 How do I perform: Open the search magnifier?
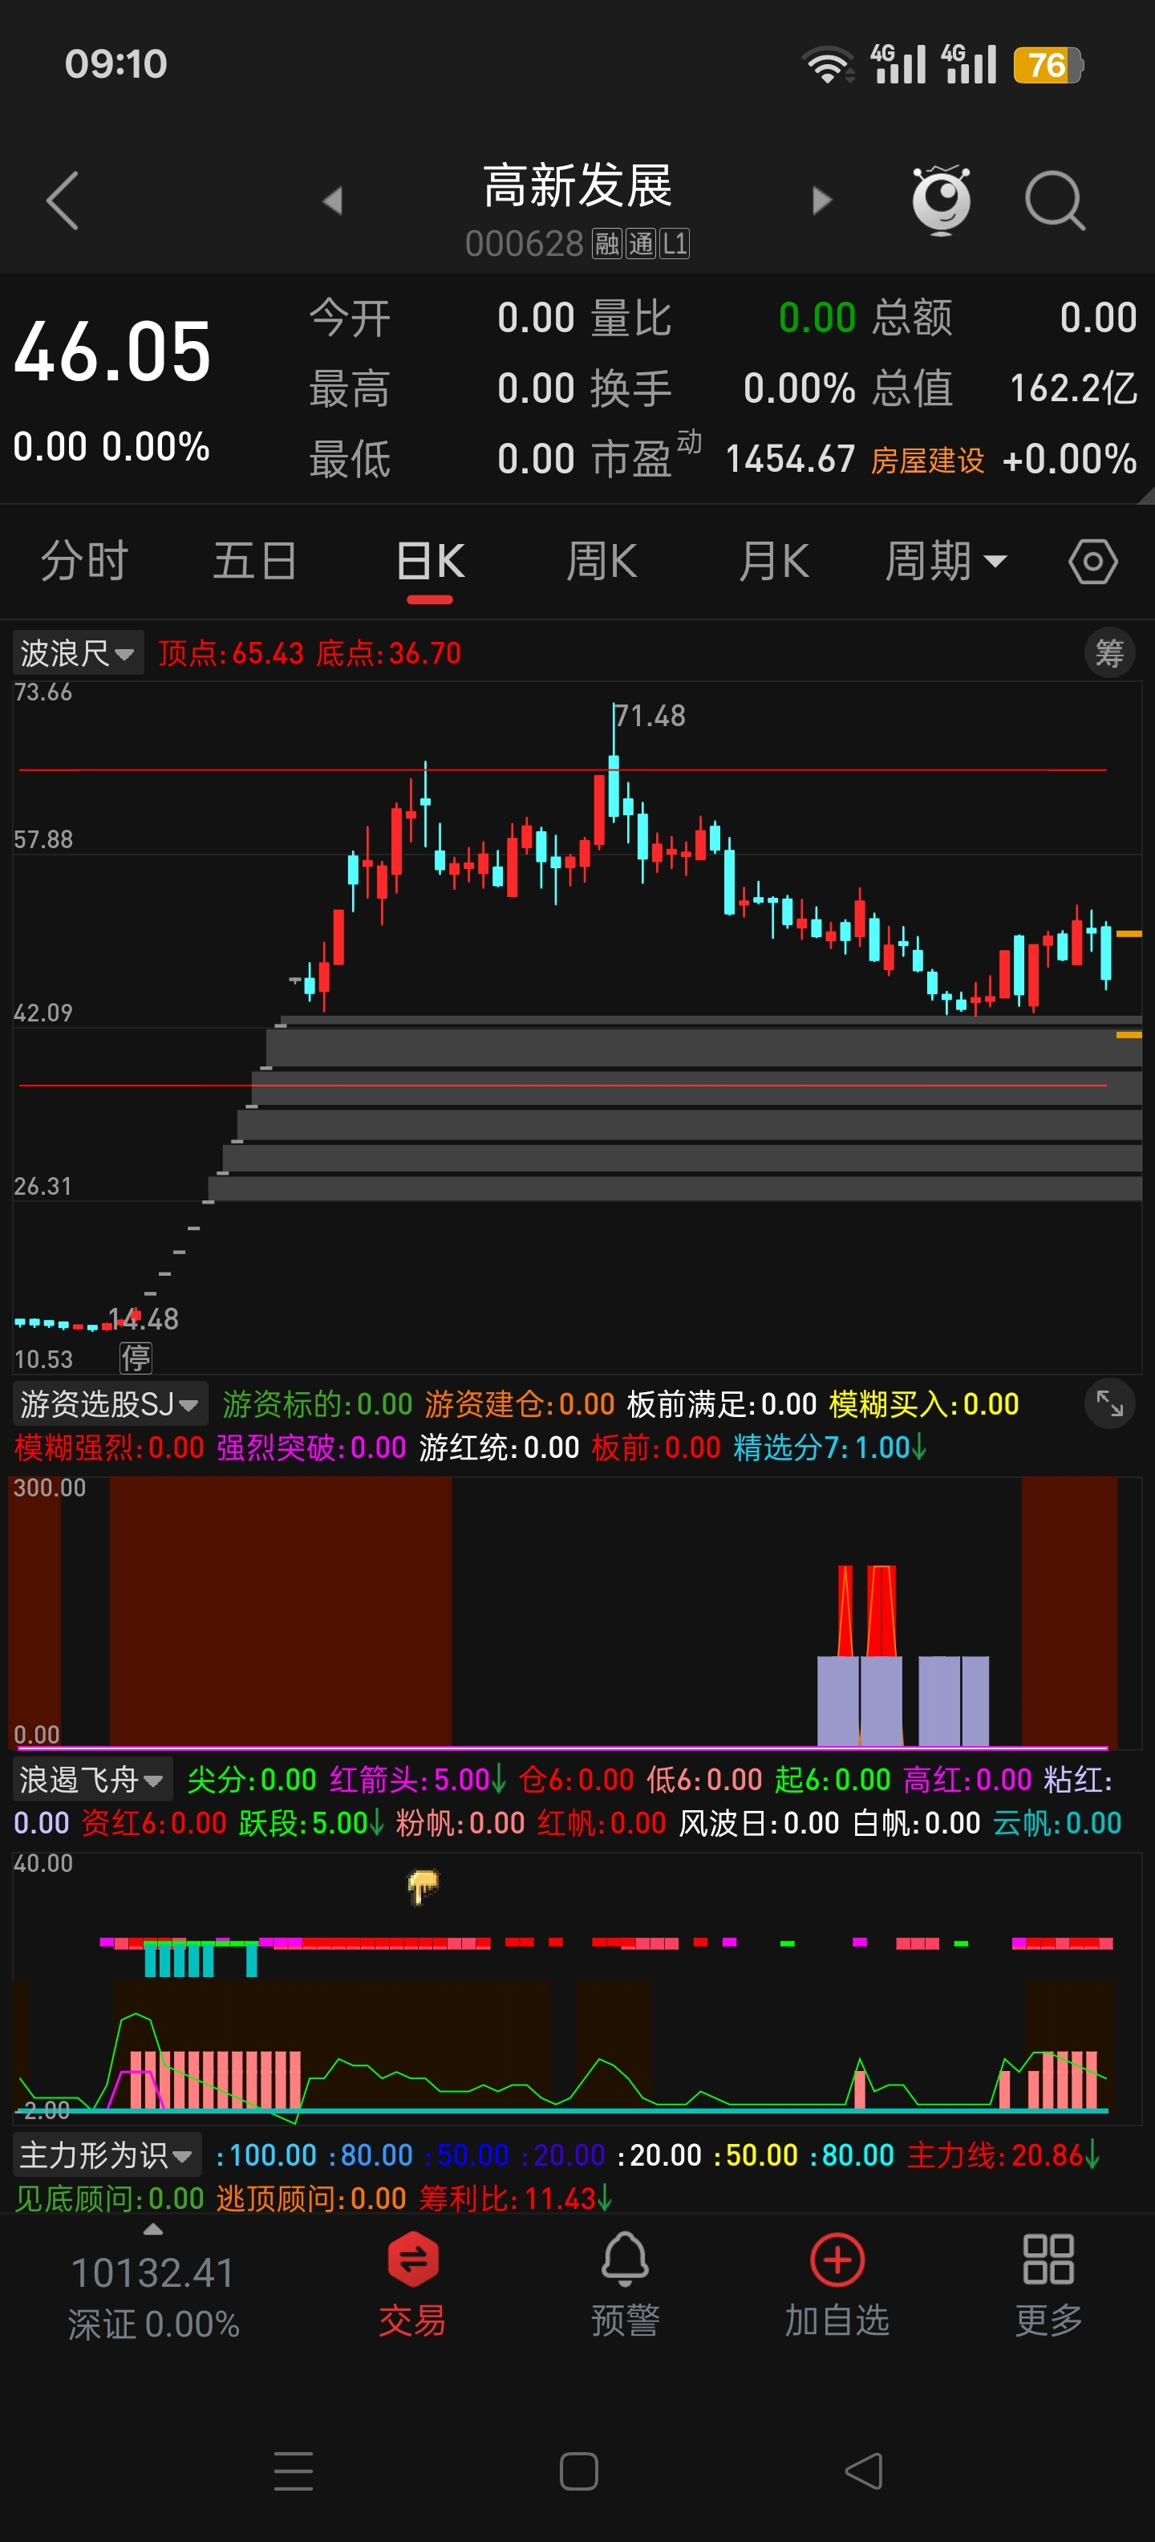(x=1055, y=201)
